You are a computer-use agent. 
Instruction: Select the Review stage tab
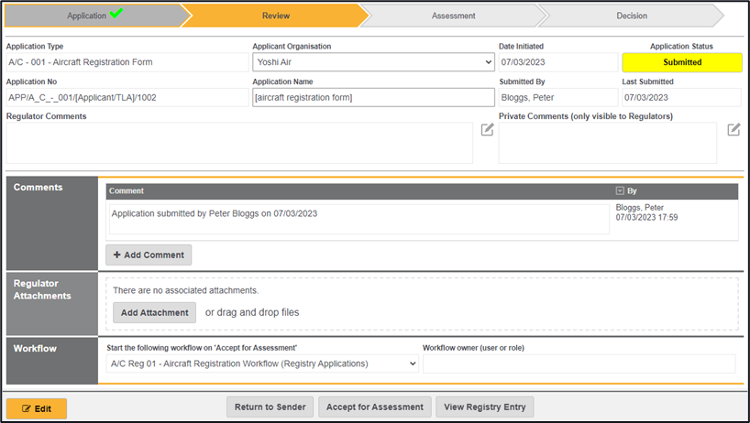276,16
